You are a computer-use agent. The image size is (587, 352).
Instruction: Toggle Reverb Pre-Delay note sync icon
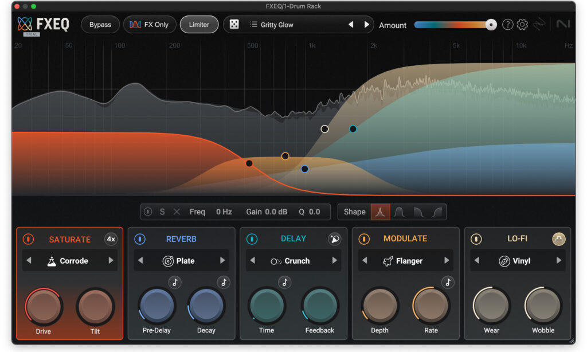(x=175, y=282)
